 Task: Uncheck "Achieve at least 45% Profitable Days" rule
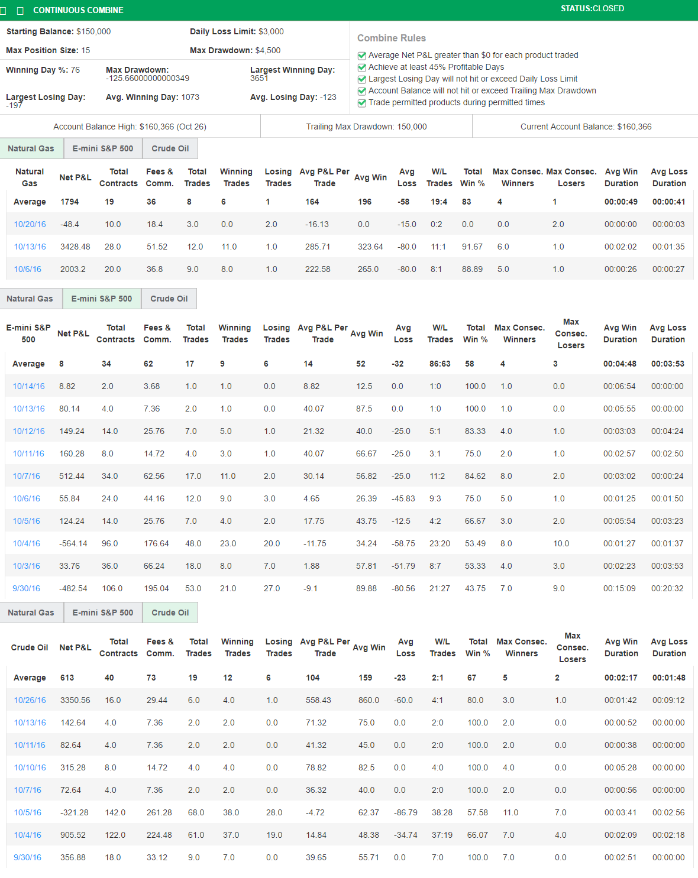361,67
